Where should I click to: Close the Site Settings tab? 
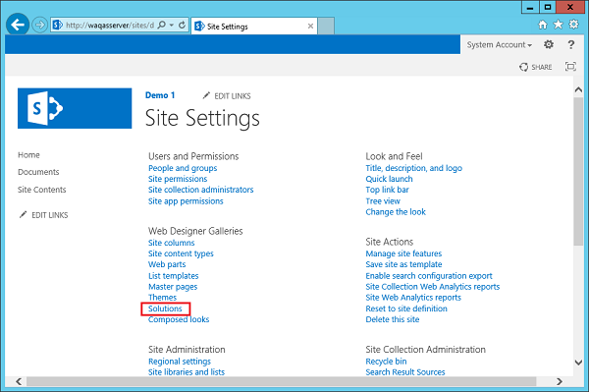(x=310, y=26)
